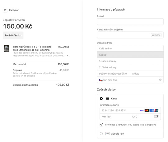Click the Visa card logo

point(142,110)
